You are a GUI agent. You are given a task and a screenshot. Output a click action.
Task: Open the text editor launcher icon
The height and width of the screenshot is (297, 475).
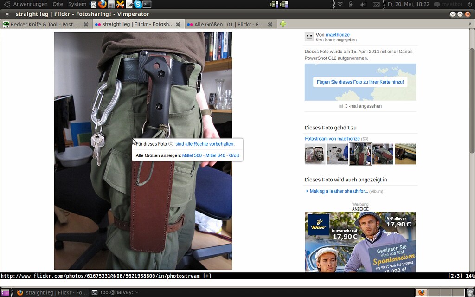[129, 4]
